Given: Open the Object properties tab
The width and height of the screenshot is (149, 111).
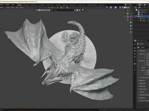Looking at the screenshot, I should tap(135, 64).
